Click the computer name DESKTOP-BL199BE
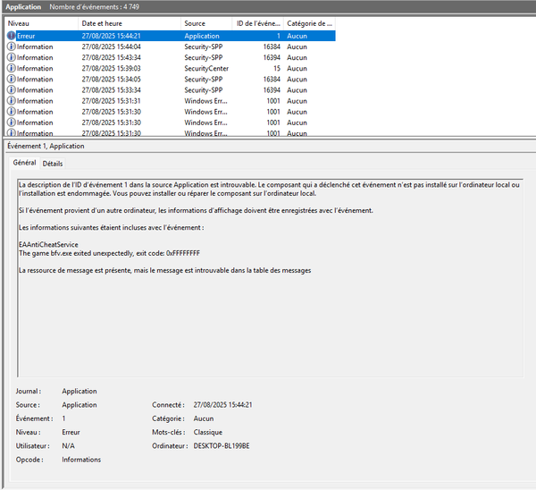The height and width of the screenshot is (490, 536). [x=222, y=445]
